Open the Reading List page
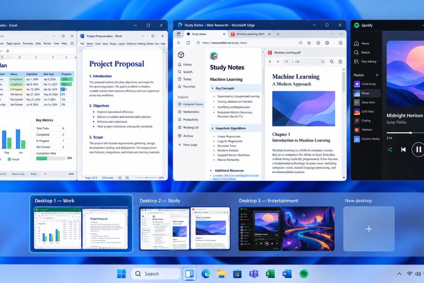This screenshot has height=283, width=424. coord(188,127)
